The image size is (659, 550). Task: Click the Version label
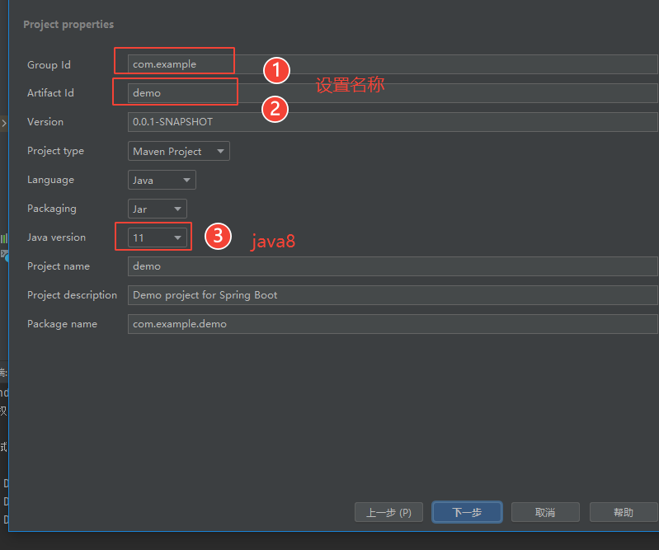tap(45, 122)
